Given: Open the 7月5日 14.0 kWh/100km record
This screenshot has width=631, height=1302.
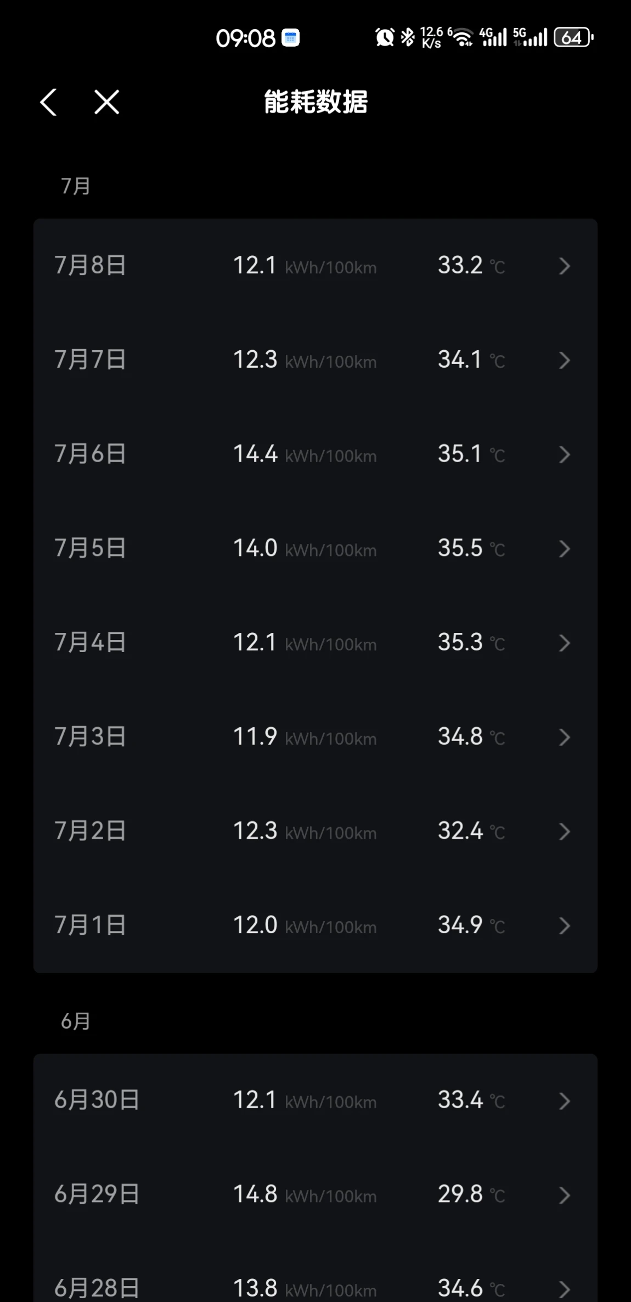Looking at the screenshot, I should tap(315, 548).
